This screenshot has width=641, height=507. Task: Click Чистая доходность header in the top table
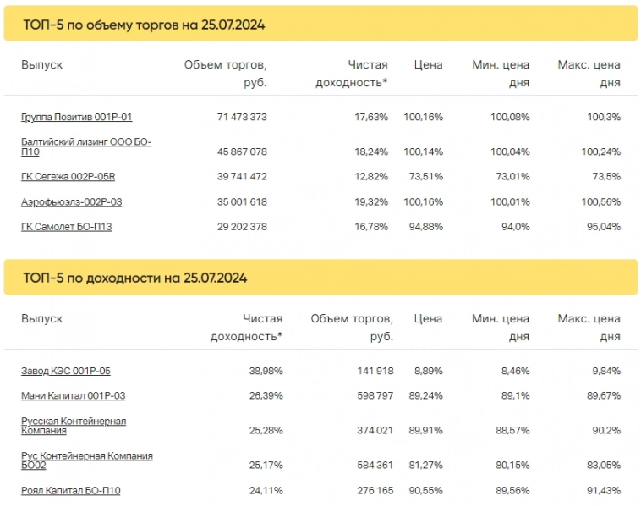[352, 74]
